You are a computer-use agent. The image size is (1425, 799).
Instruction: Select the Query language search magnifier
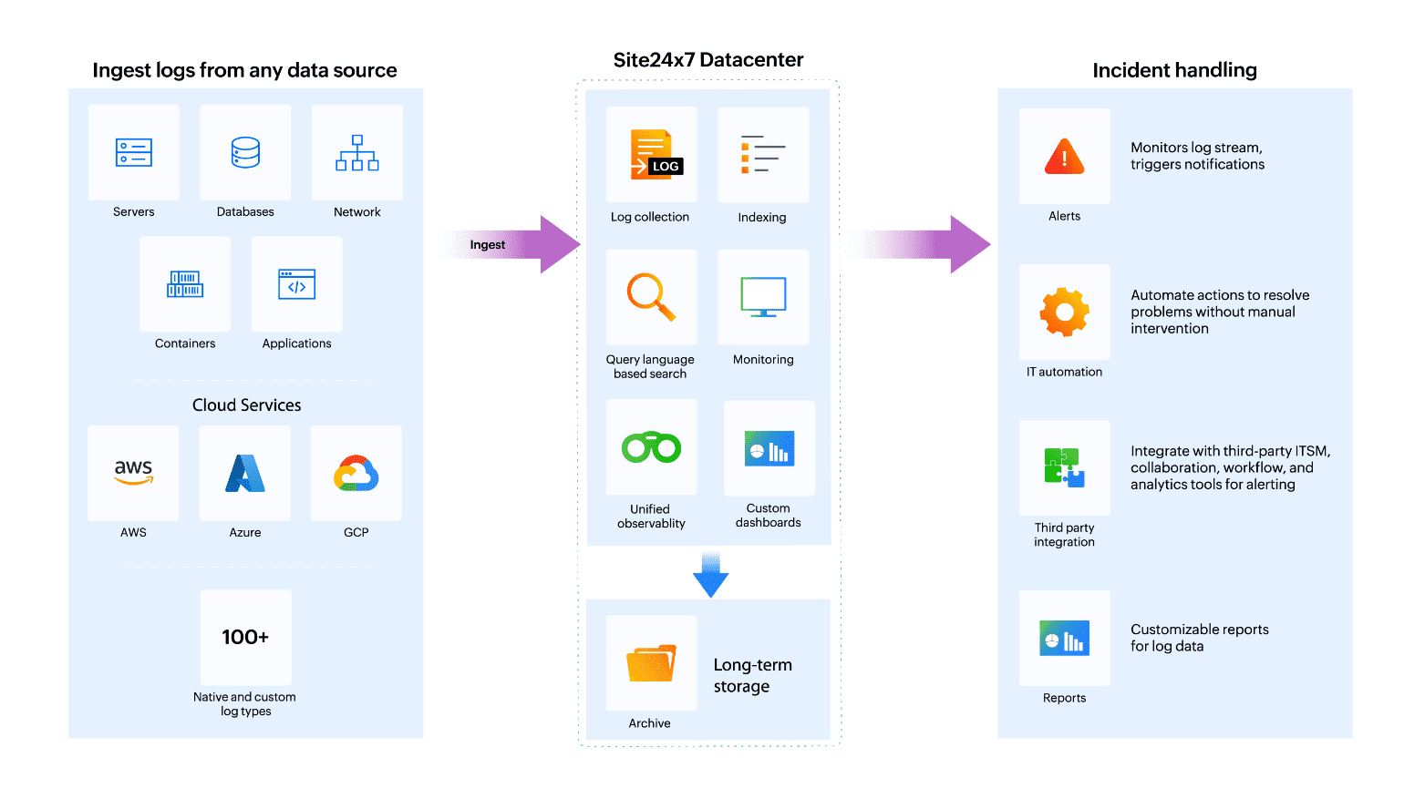(x=651, y=297)
